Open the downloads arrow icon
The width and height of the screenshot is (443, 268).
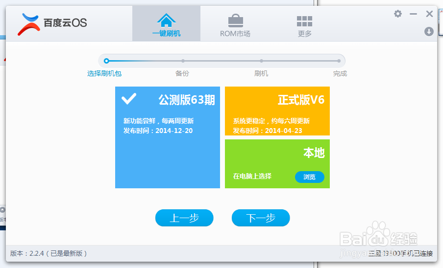click(x=429, y=31)
